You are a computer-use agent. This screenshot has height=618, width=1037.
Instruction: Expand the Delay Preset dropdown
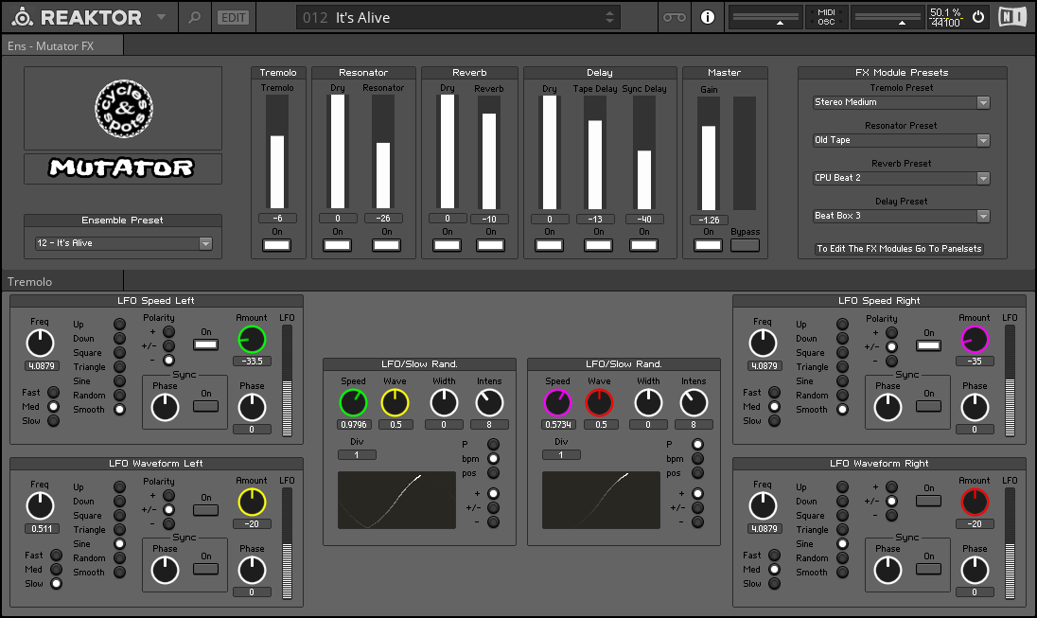(x=901, y=216)
